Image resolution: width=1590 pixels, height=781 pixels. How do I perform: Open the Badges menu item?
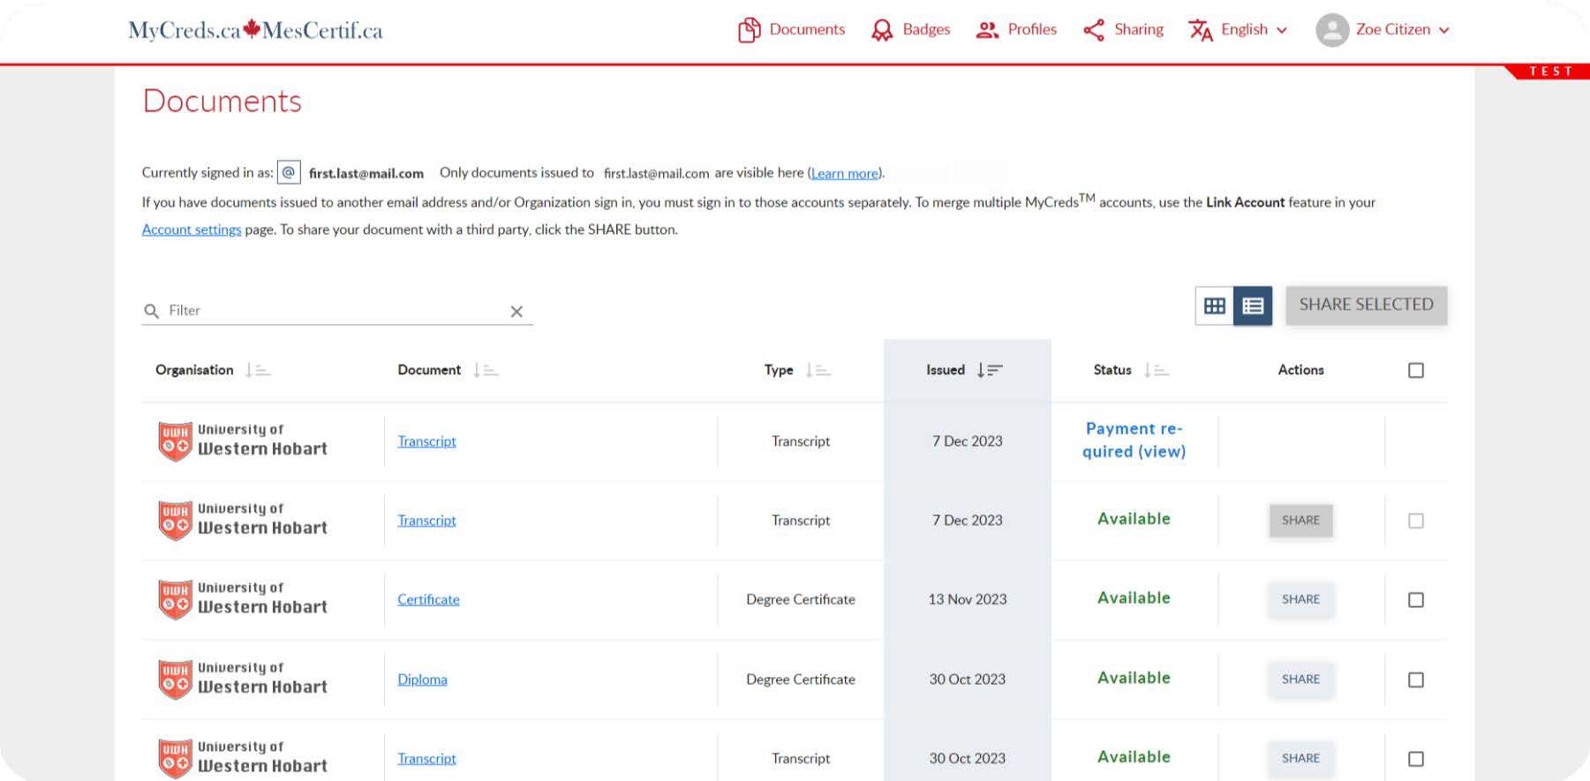(x=926, y=29)
